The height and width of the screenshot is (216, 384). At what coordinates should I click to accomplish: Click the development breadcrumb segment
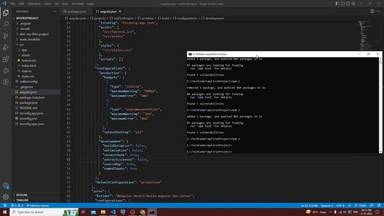click(x=214, y=18)
